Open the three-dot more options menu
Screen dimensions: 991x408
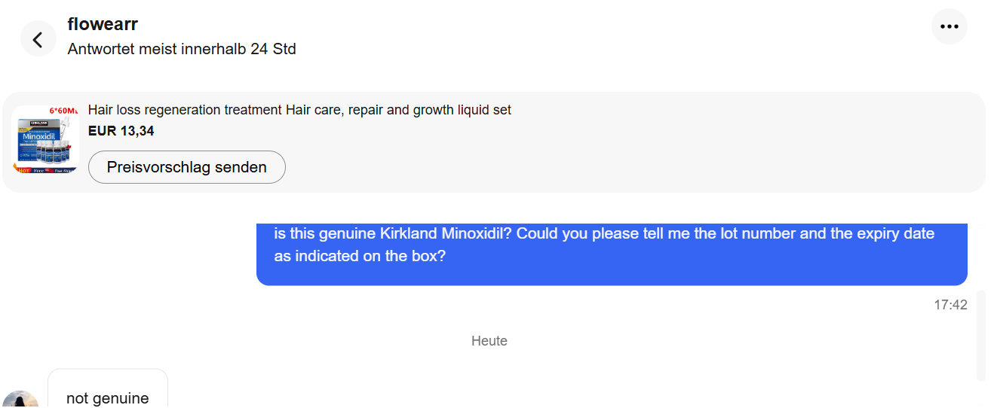click(949, 26)
